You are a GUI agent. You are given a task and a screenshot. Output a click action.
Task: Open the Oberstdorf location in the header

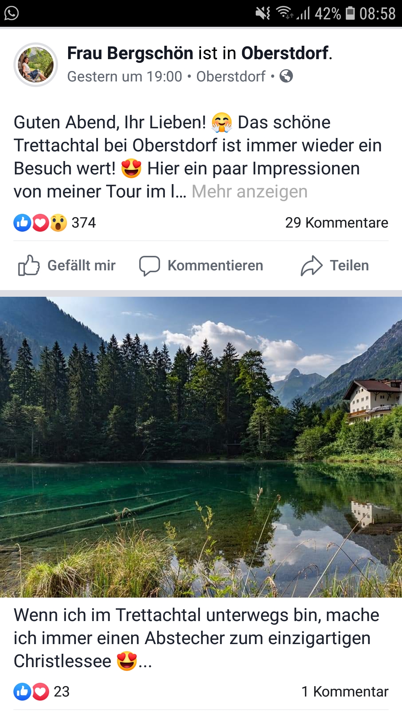[x=285, y=53]
